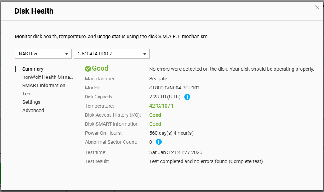Viewport: 324px width, 192px height.
Task: Open the Disk Capacity info icon
Action: tap(187, 97)
